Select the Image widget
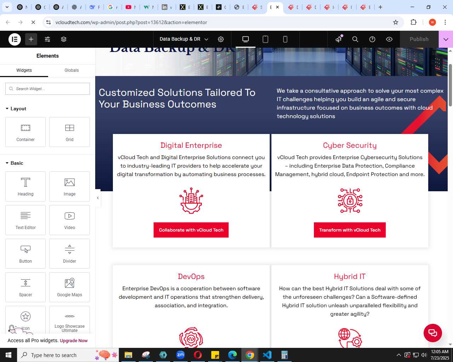Image resolution: width=453 pixels, height=362 pixels. tap(69, 186)
